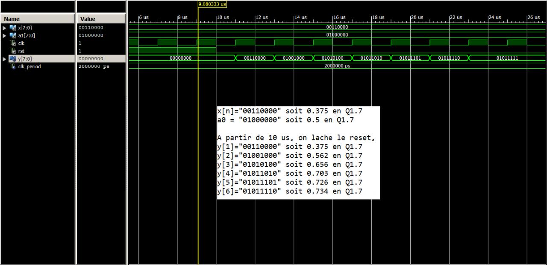This screenshot has height=265, width=547.
Task: Click the 2000000 ps waveform label
Action: coord(337,66)
